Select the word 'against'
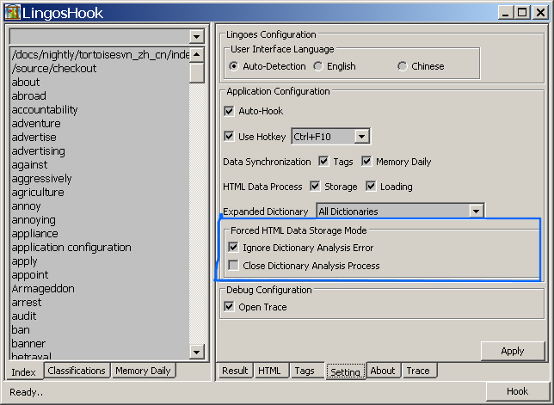 (x=100, y=164)
